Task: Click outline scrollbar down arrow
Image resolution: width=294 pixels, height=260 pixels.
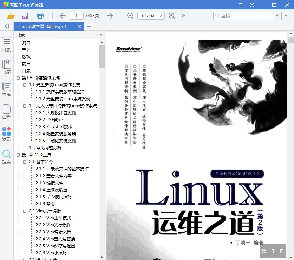Action: tap(102, 257)
